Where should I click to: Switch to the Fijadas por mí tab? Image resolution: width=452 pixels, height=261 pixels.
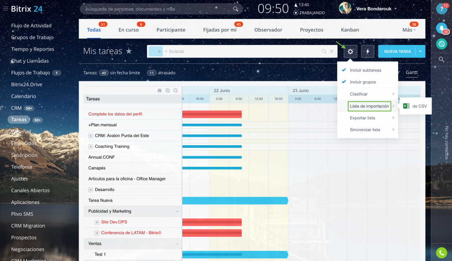[220, 29]
